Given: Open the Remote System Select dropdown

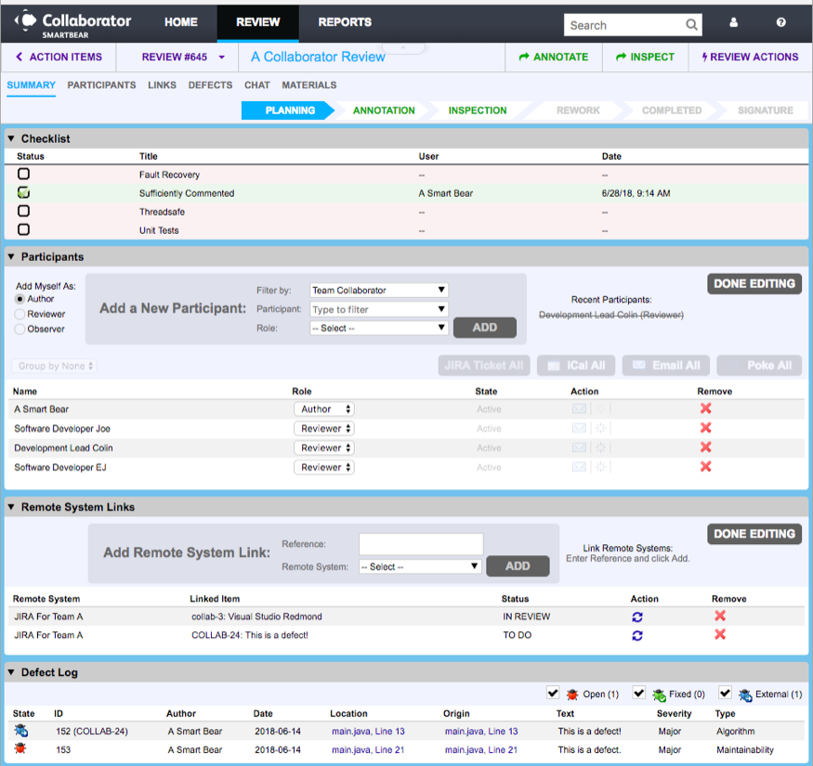Looking at the screenshot, I should pyautogui.click(x=419, y=566).
